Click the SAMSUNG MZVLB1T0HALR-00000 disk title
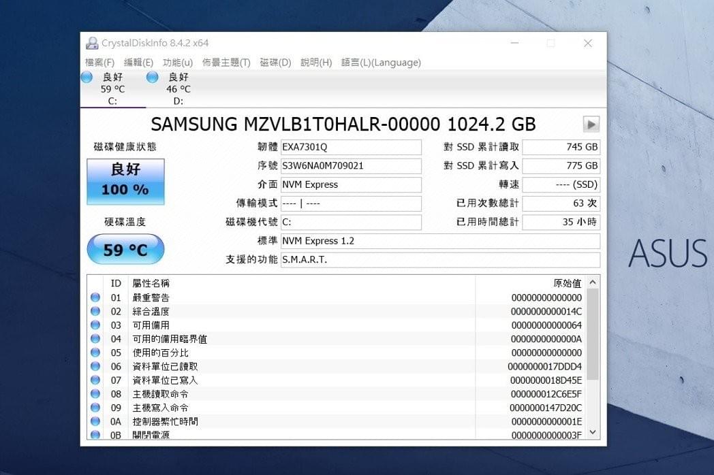 pyautogui.click(x=343, y=125)
